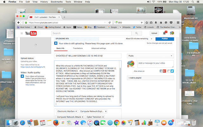This screenshot has height=127, width=203.
Task: Open the youtu.be video link
Action: click(33, 67)
